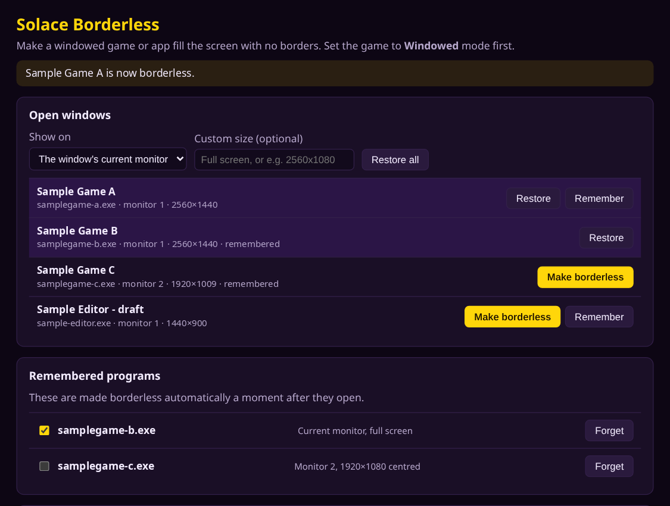Select the Sample Game A window title
Image resolution: width=670 pixels, height=506 pixels.
pos(76,192)
